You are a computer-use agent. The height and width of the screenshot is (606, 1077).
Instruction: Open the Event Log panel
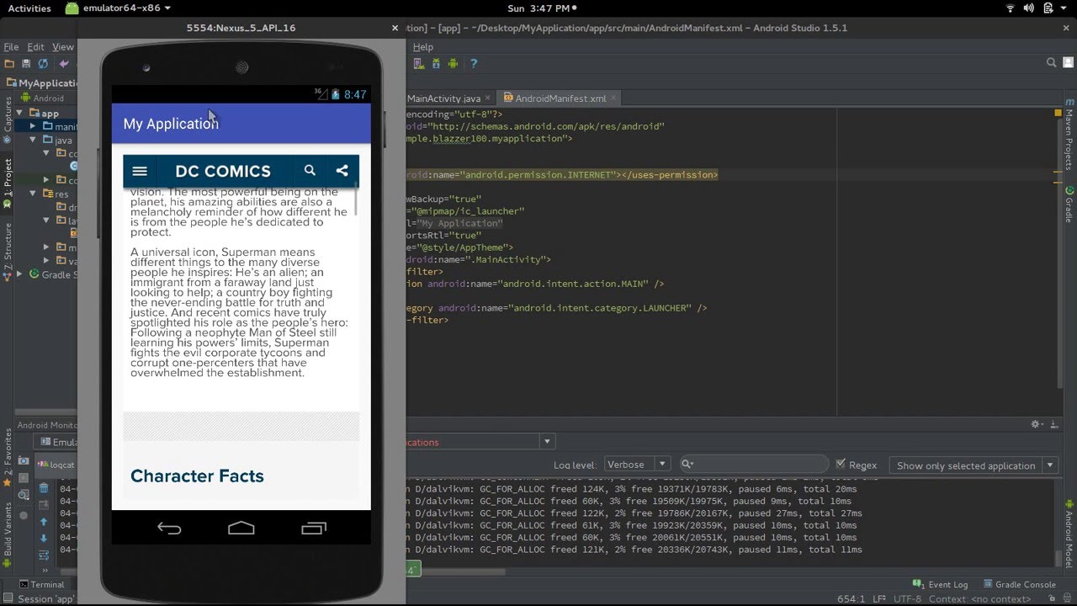click(940, 584)
